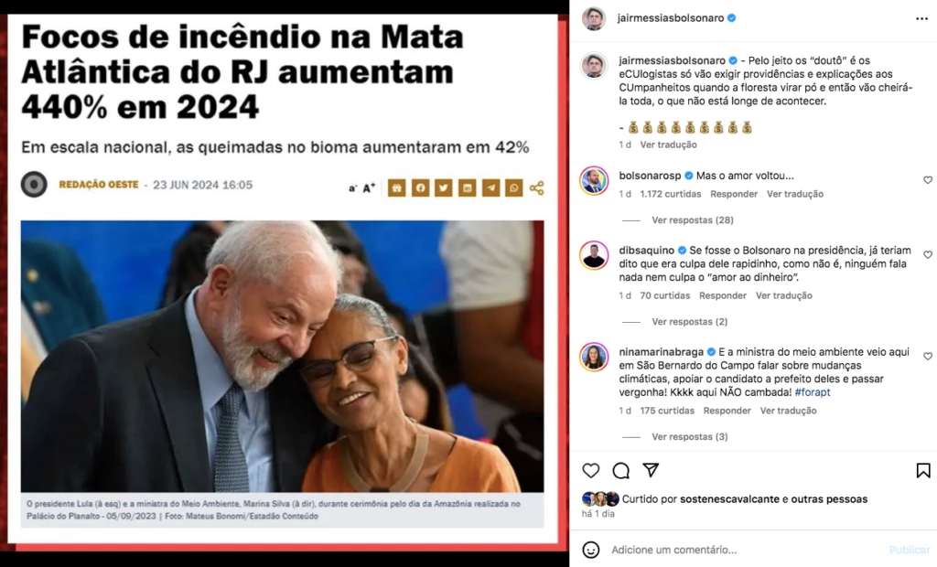Like bolsonarosp's comment heart
This screenshot has height=567, width=937.
click(928, 180)
